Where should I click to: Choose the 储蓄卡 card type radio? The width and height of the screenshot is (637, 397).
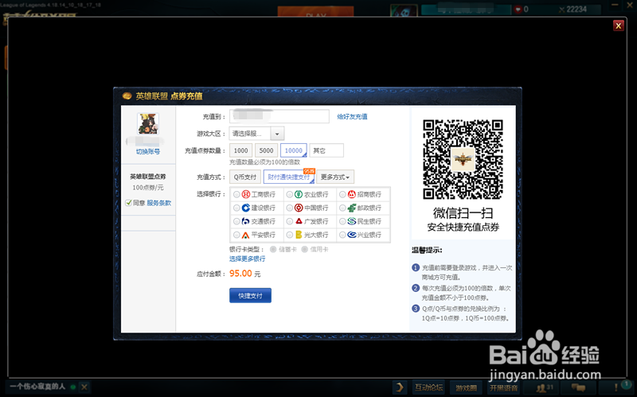point(273,249)
